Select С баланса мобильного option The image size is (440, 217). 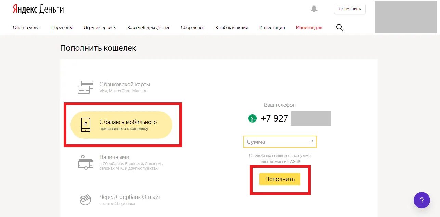[121, 125]
